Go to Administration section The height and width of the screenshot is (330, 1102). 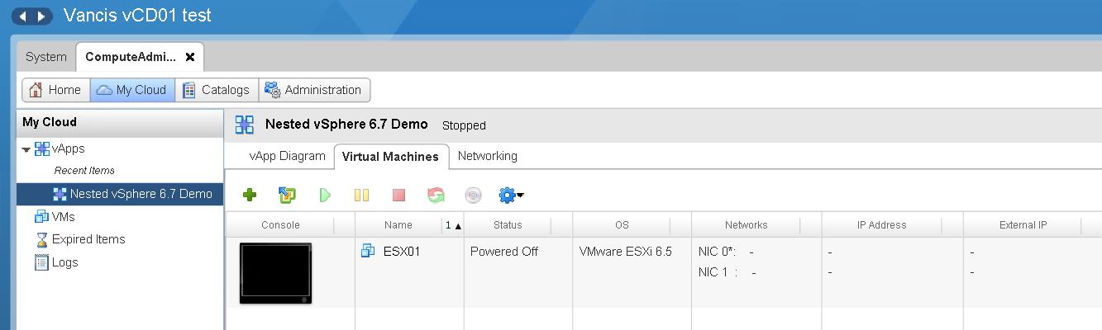(x=314, y=90)
